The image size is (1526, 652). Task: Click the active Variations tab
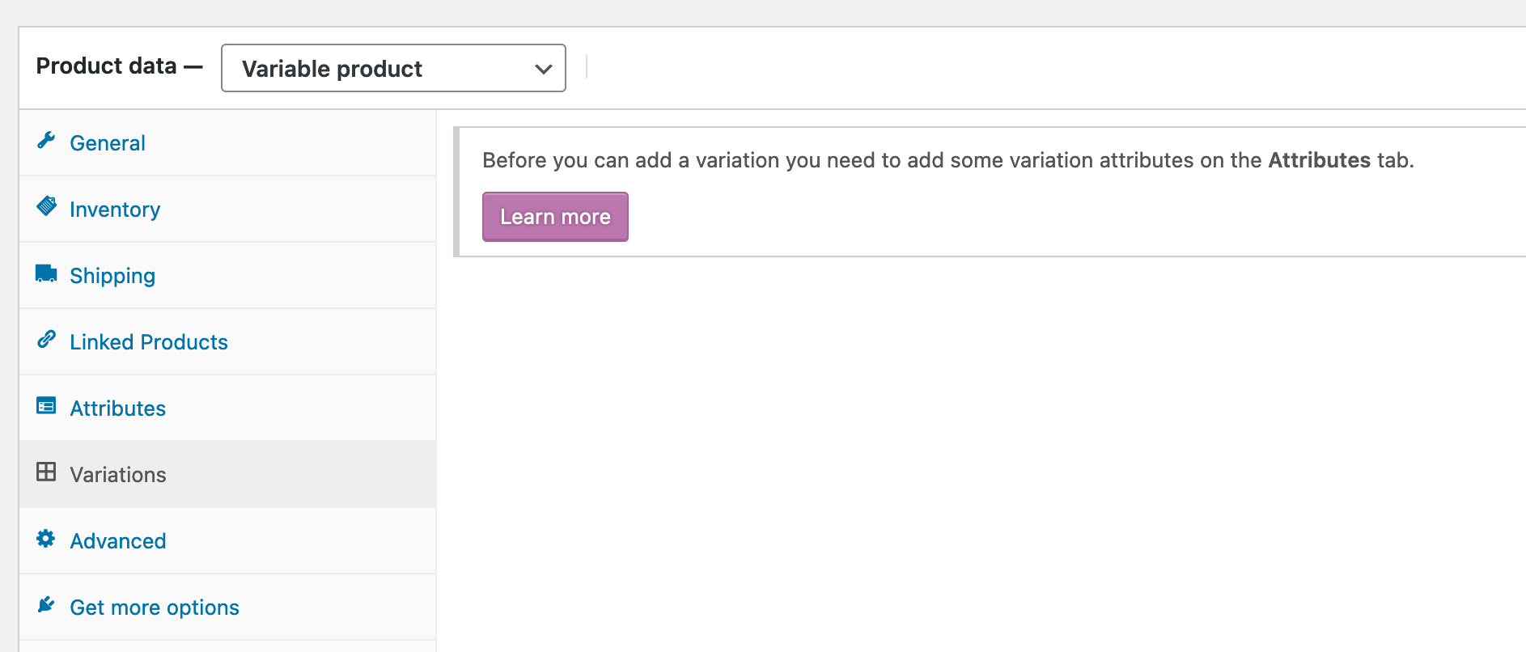click(119, 474)
